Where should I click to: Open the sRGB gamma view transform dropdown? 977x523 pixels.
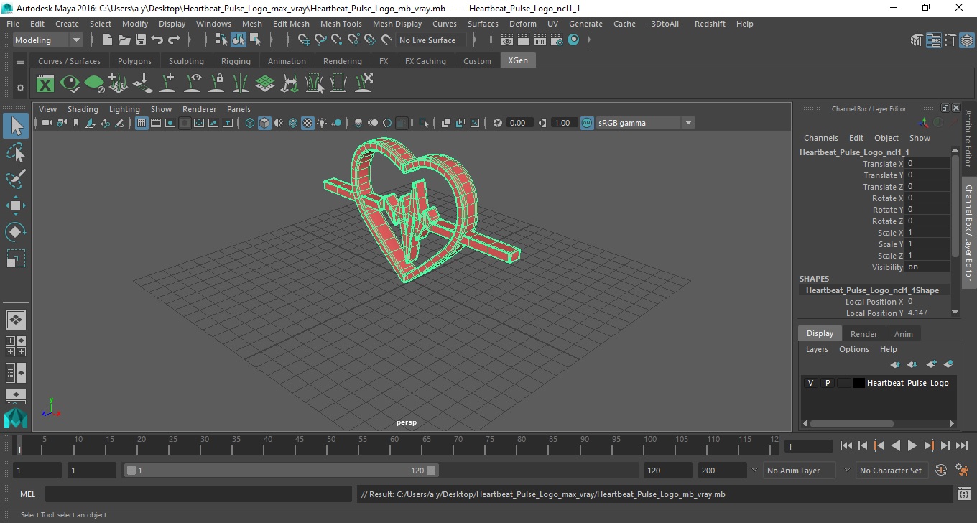(645, 123)
